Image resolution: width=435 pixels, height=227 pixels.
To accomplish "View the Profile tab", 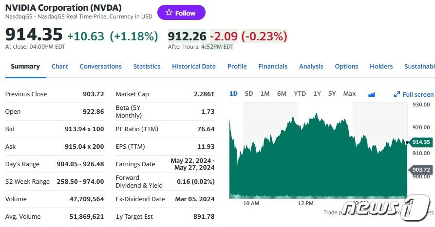I will click(x=237, y=66).
